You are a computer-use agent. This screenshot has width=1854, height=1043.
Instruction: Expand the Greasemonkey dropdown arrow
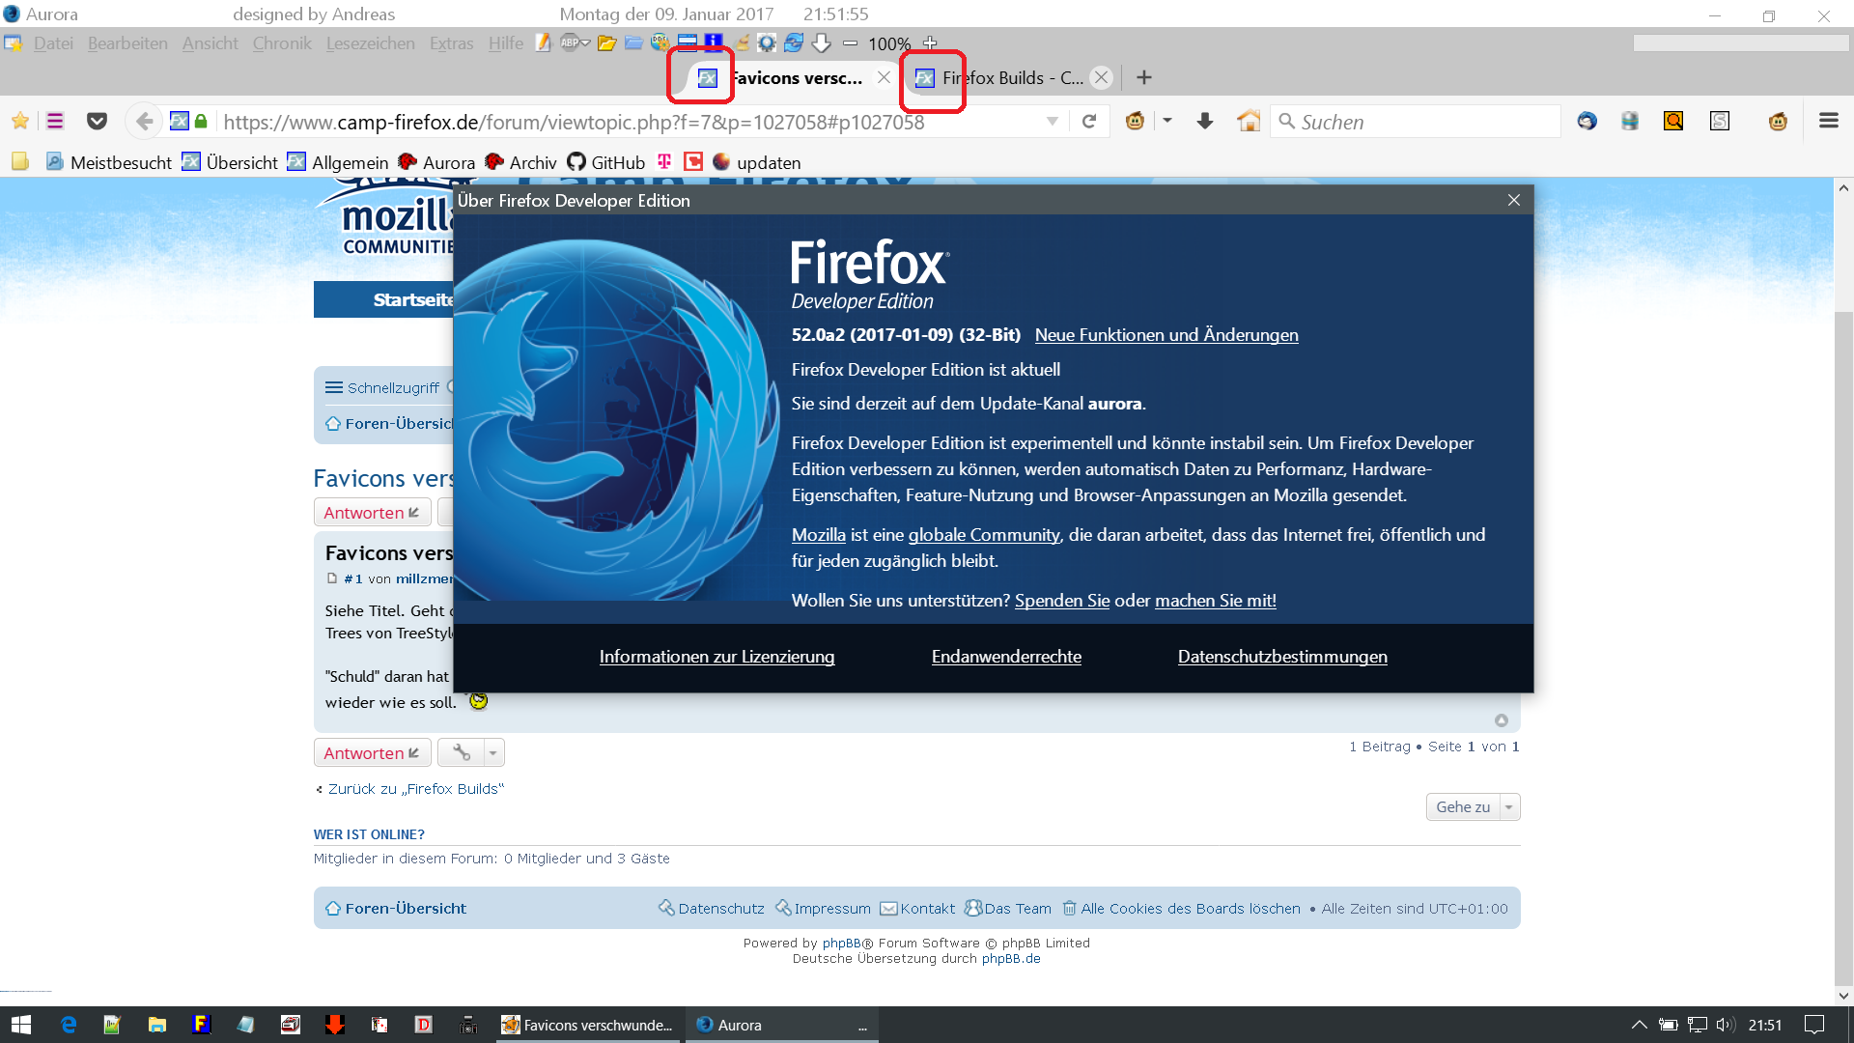pos(1167,122)
